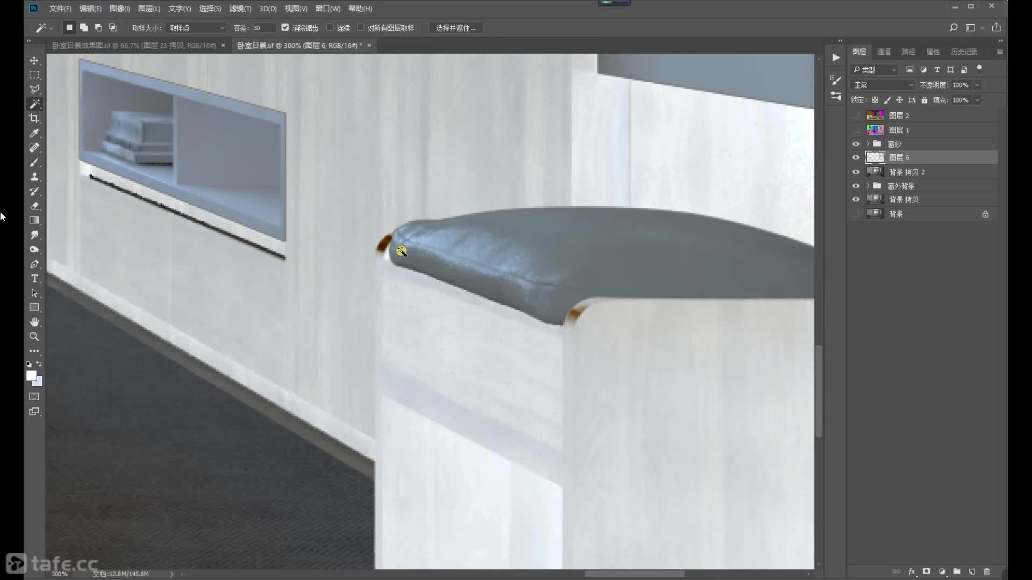Select the Move tool
This screenshot has height=580, width=1032.
click(34, 61)
